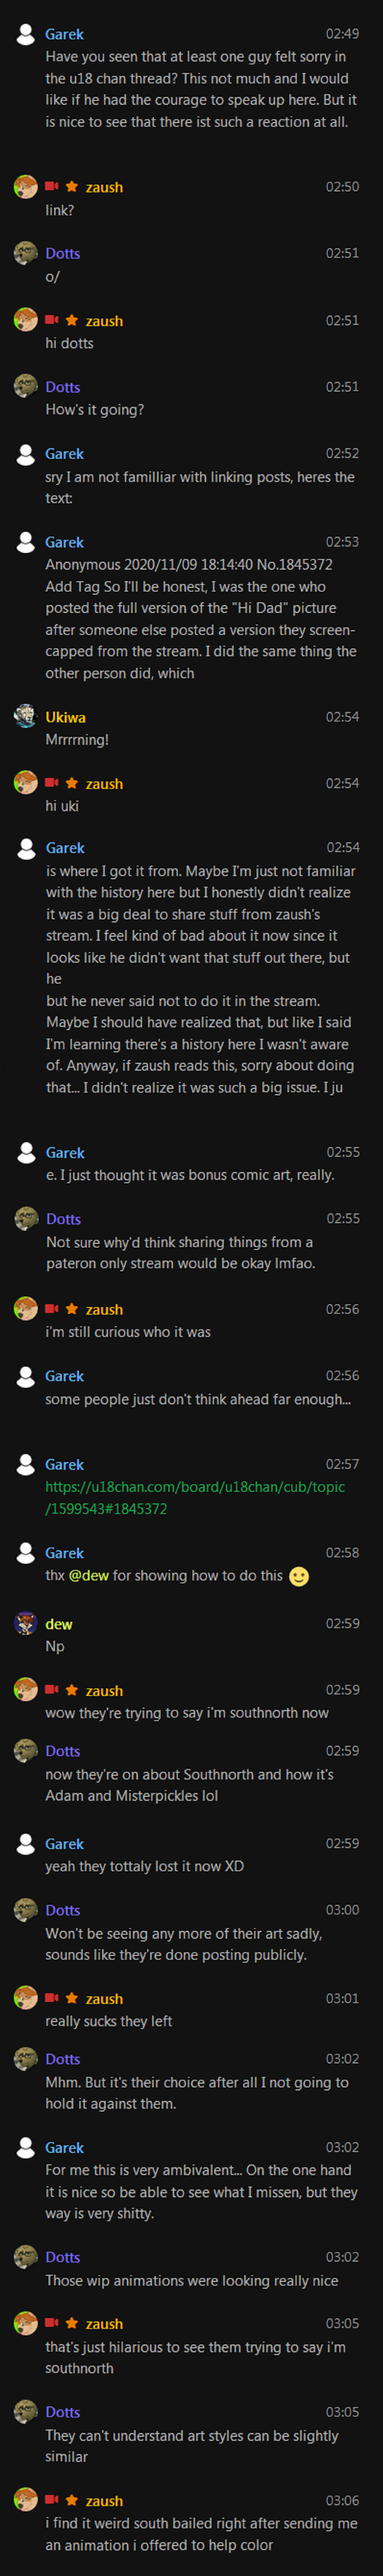
Task: Click the 03:06 timestamp
Action: click(x=342, y=2500)
